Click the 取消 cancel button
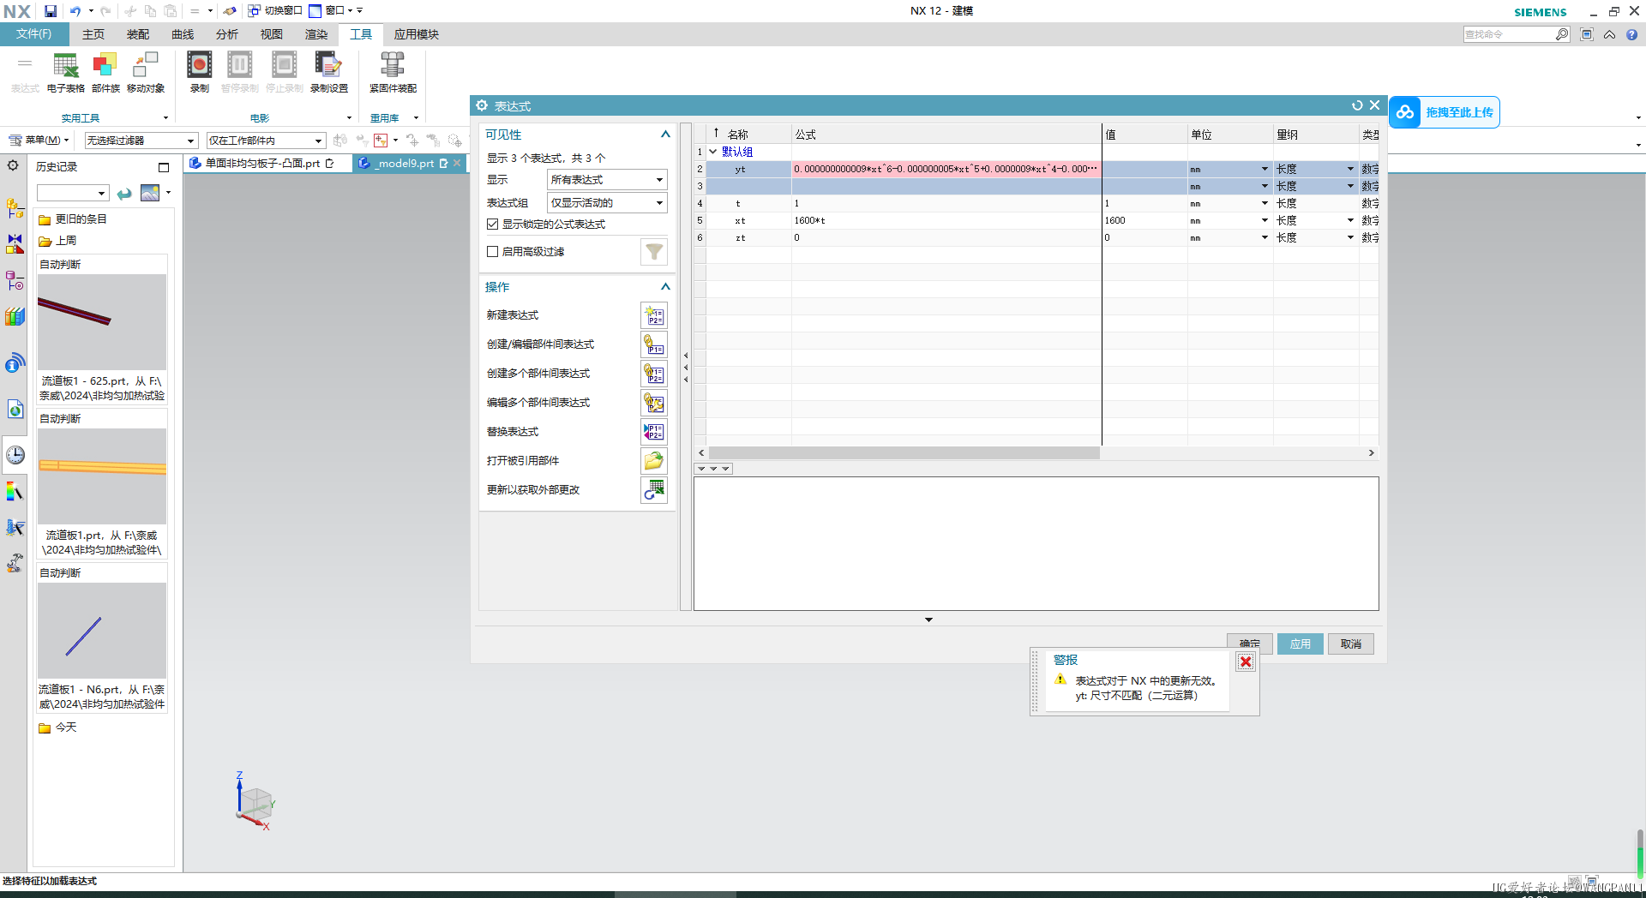Viewport: 1646px width, 898px height. tap(1351, 644)
